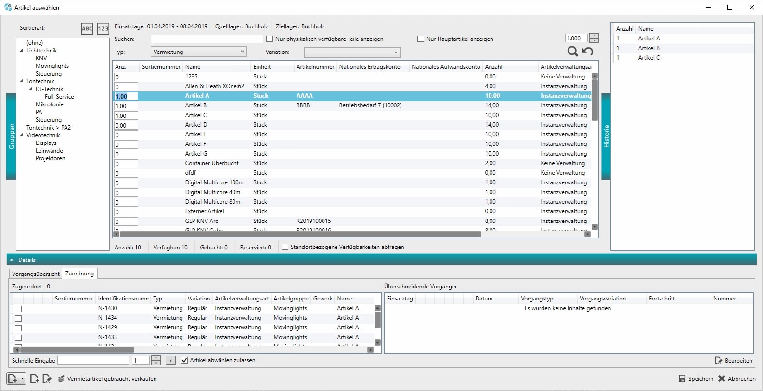Collapse the Tontechnik tree node
This screenshot has height=391, width=763.
[x=22, y=81]
